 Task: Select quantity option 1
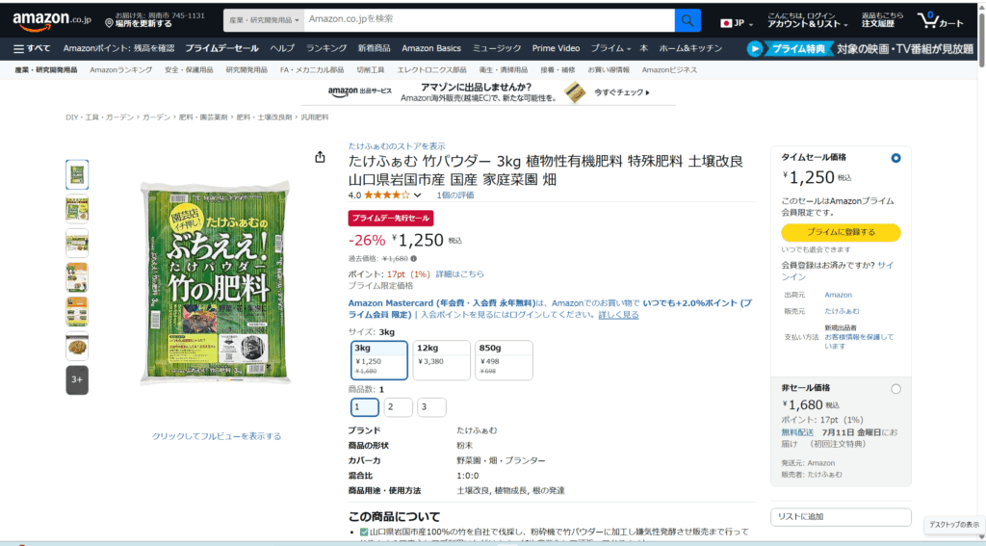click(x=365, y=407)
